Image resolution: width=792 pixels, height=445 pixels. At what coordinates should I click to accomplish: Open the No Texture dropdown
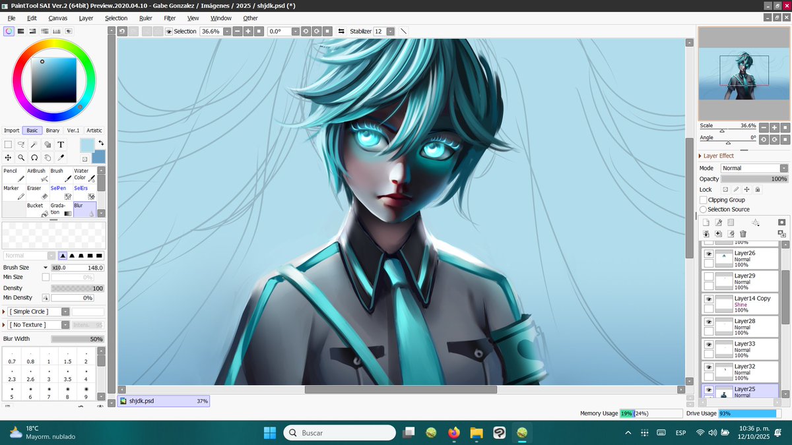click(65, 324)
